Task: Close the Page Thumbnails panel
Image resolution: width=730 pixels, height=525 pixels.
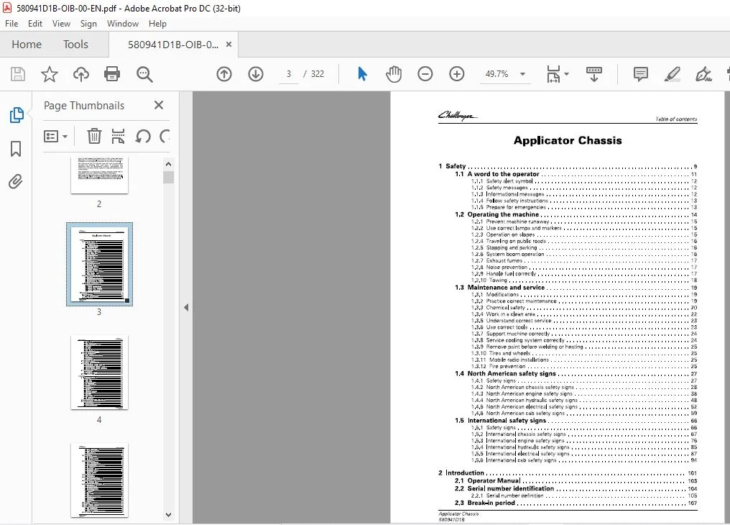Action: click(x=158, y=105)
